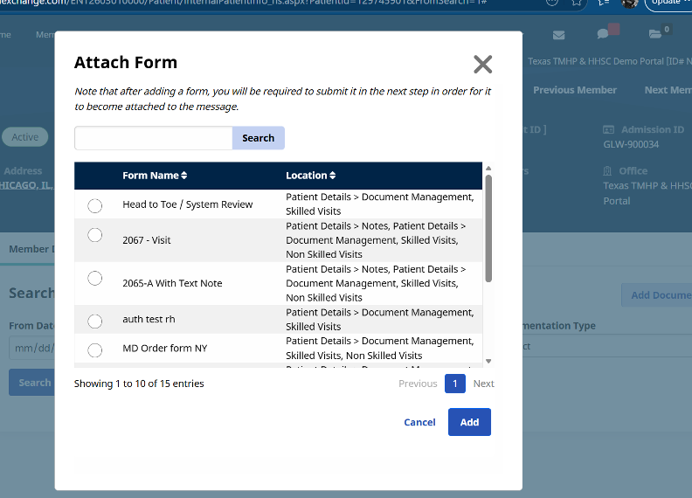Click the Office building icon
This screenshot has width=692, height=498.
coord(608,171)
